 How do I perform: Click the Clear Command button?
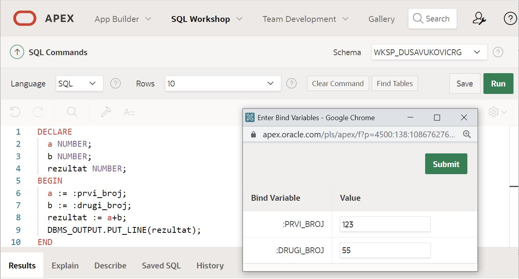pos(338,83)
